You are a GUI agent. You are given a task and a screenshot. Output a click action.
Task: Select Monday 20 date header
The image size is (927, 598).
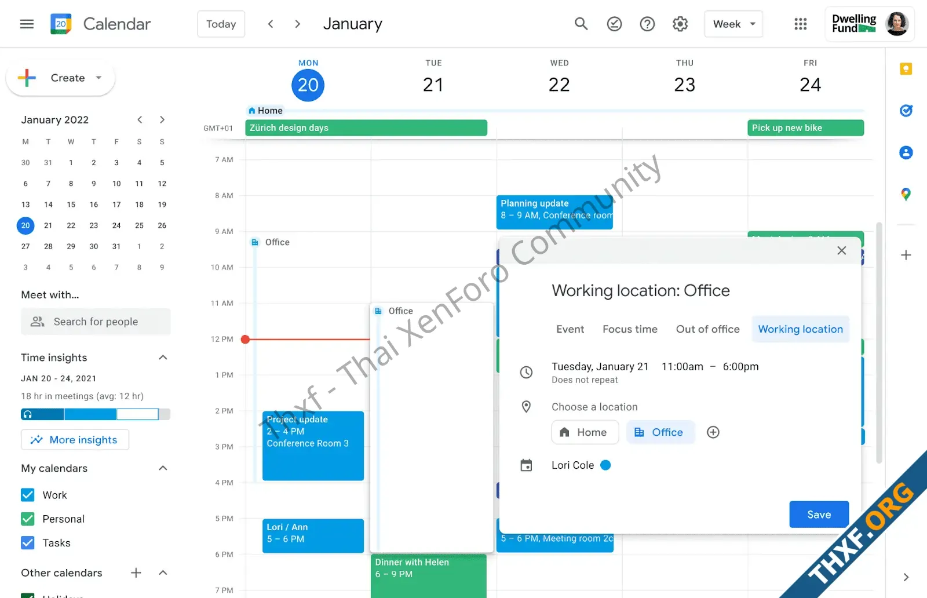(308, 85)
